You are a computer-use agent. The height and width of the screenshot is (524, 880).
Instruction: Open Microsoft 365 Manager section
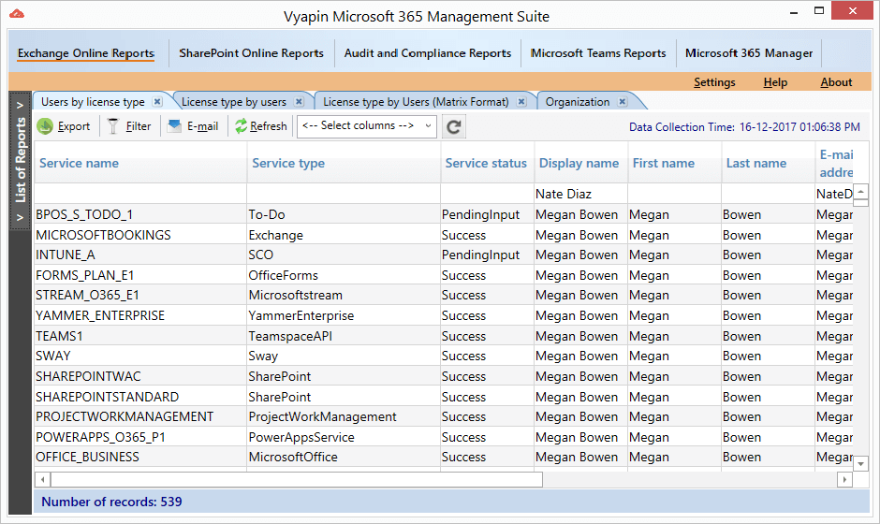749,53
